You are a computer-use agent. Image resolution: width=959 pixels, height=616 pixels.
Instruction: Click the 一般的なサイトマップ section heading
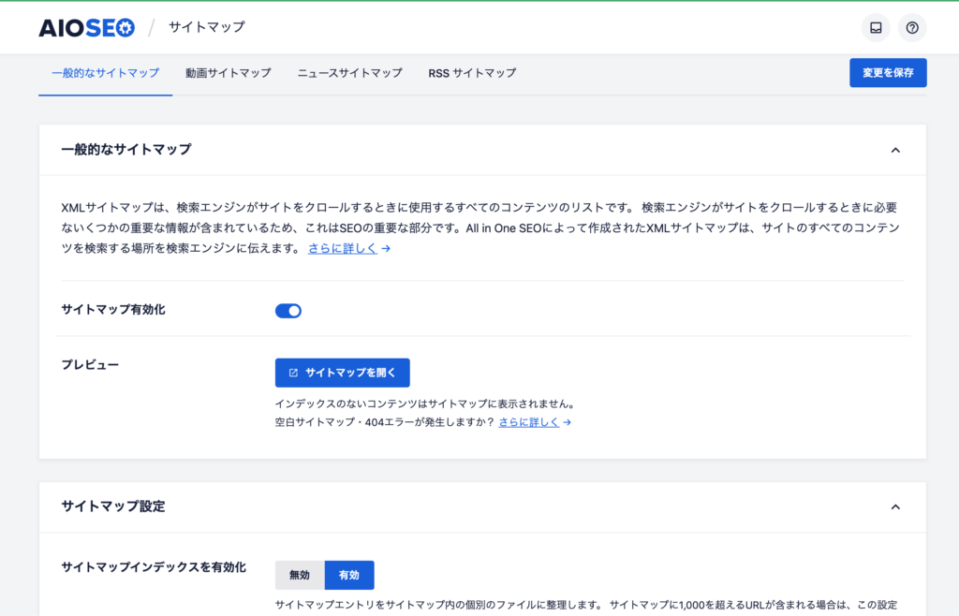point(126,150)
